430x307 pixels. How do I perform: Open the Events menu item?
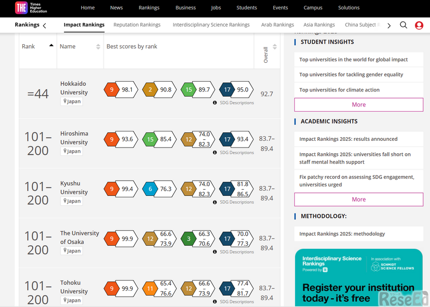(280, 8)
